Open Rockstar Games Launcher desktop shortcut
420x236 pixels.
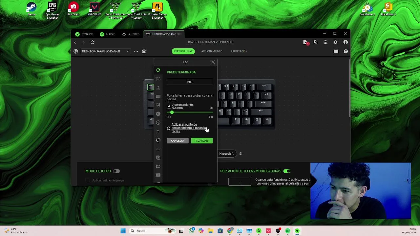click(157, 10)
